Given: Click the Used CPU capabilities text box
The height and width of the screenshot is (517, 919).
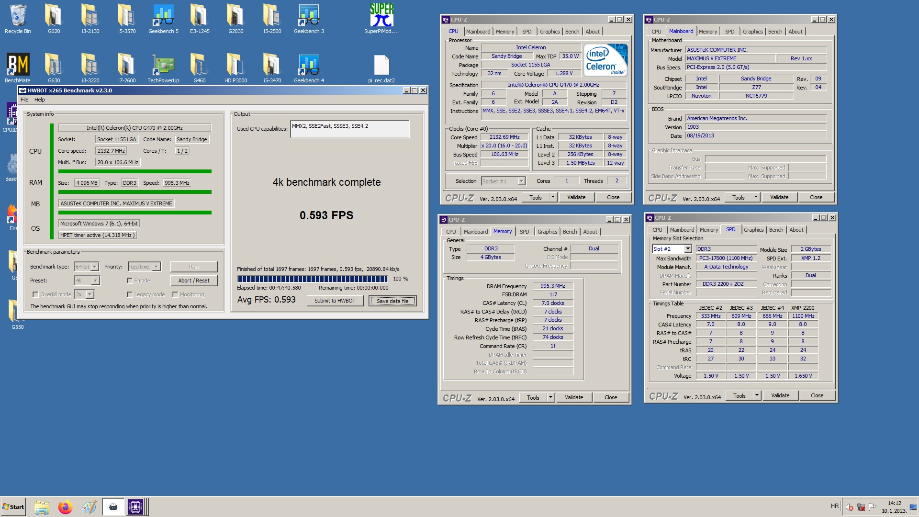Looking at the screenshot, I should click(x=349, y=129).
